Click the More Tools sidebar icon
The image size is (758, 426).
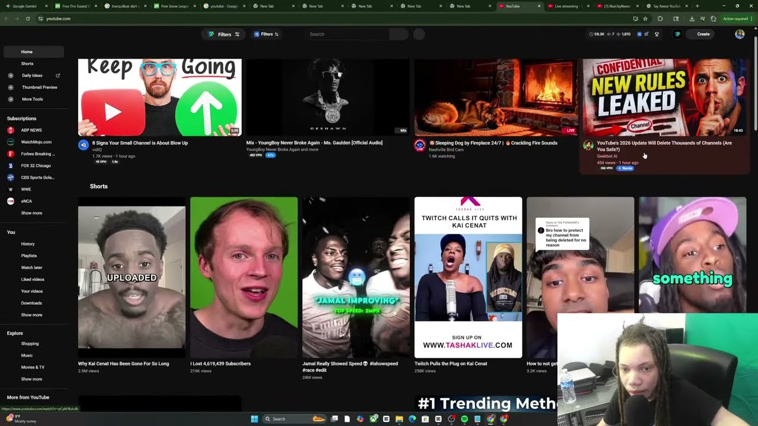(x=10, y=99)
